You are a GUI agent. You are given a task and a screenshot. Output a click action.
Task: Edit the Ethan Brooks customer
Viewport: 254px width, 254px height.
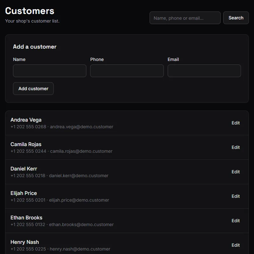(x=236, y=221)
